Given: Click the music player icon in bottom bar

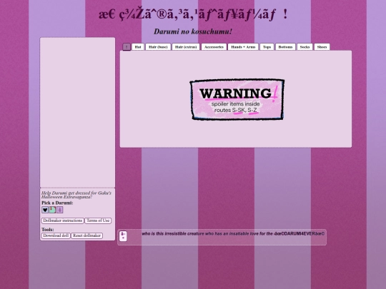Looking at the screenshot, I should tap(124, 236).
